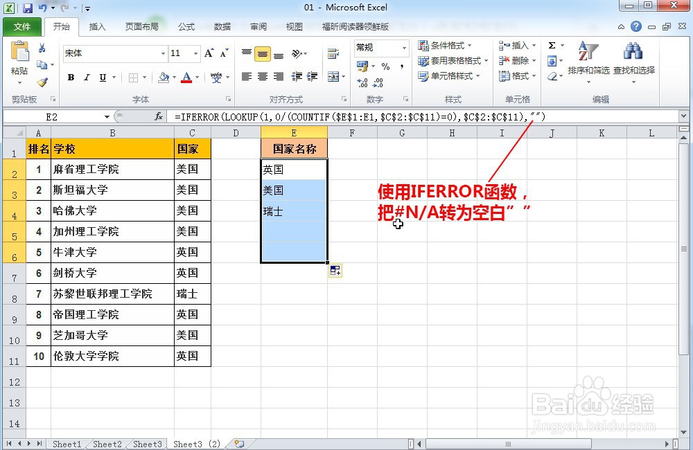
Task: Open Find and Select (查找和选择) binoculars
Action: click(x=634, y=62)
